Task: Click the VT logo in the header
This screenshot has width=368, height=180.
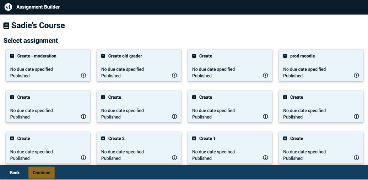Action: point(8,7)
